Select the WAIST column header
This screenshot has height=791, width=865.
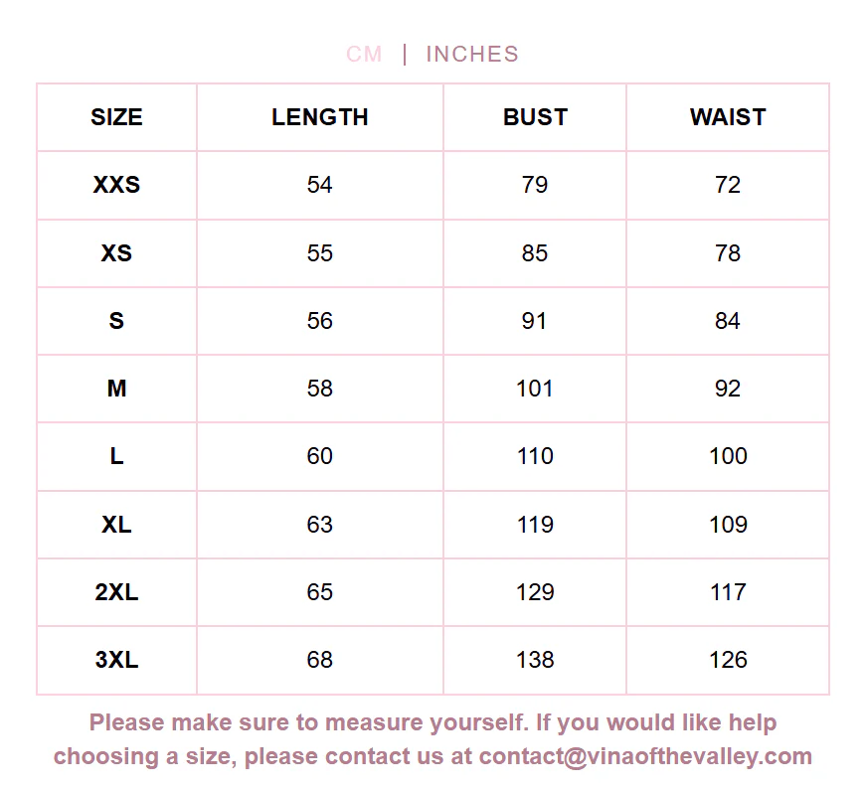click(x=728, y=117)
